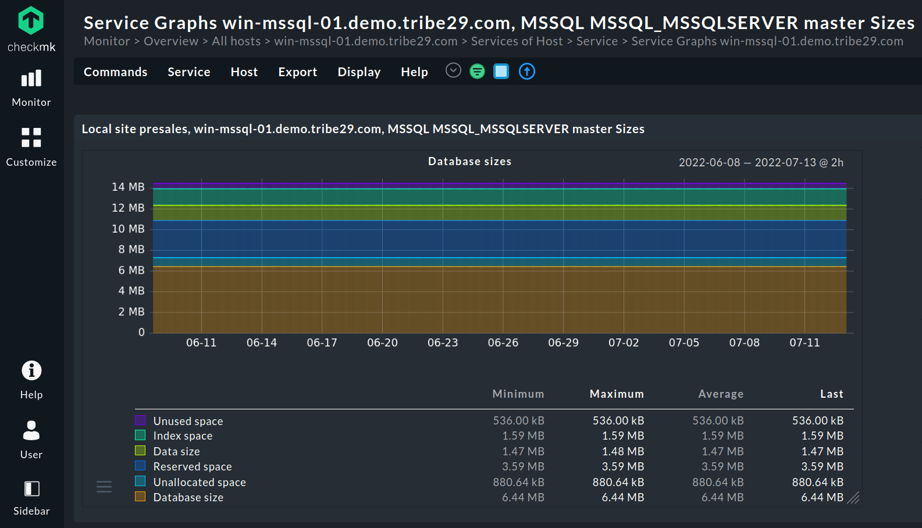The height and width of the screenshot is (528, 922).
Task: Open the Customize menu
Action: click(31, 147)
